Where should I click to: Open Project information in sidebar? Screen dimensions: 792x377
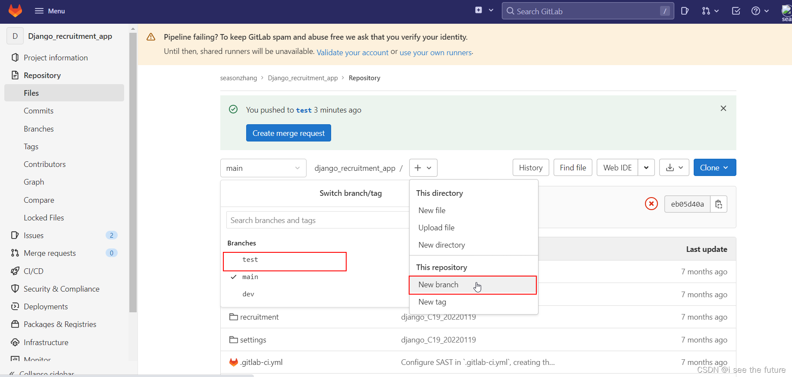pyautogui.click(x=56, y=57)
